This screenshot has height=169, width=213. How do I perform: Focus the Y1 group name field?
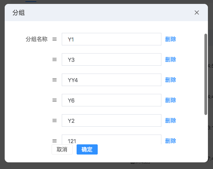tap(111, 39)
